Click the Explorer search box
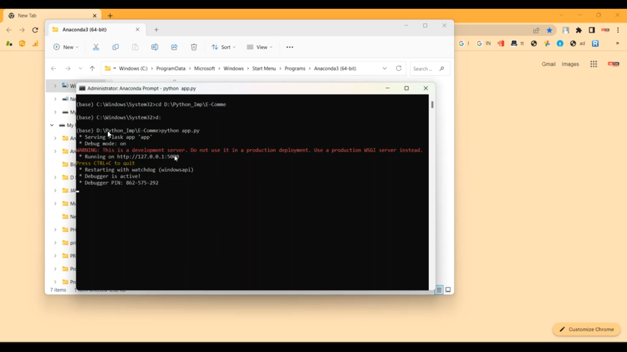627x352 pixels. (426, 69)
